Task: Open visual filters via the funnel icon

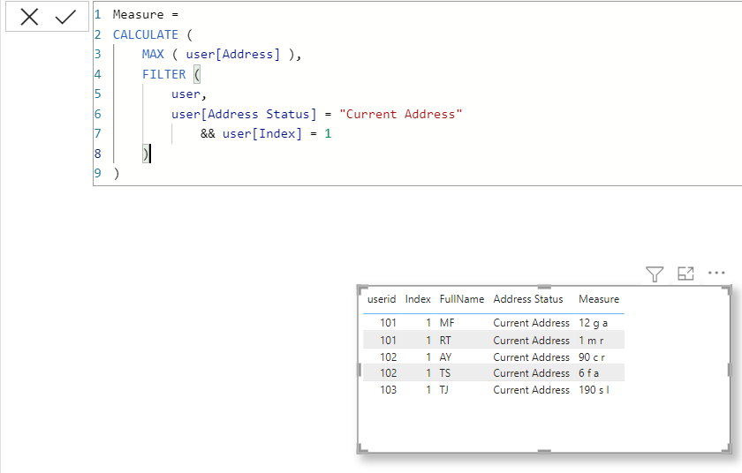Action: [x=655, y=274]
